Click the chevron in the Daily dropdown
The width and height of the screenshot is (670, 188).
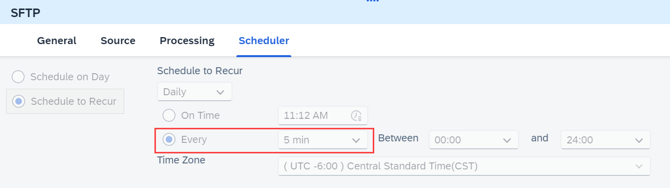(220, 92)
